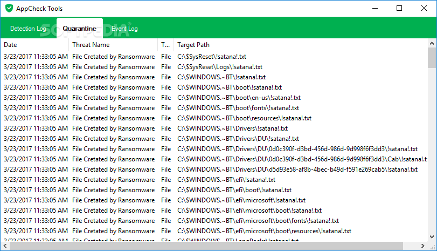Select path containing d5d93e58-af8b-4bec

point(297,169)
